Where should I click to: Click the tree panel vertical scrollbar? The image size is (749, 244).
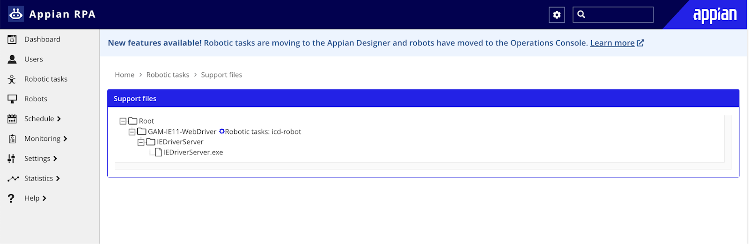click(727, 139)
